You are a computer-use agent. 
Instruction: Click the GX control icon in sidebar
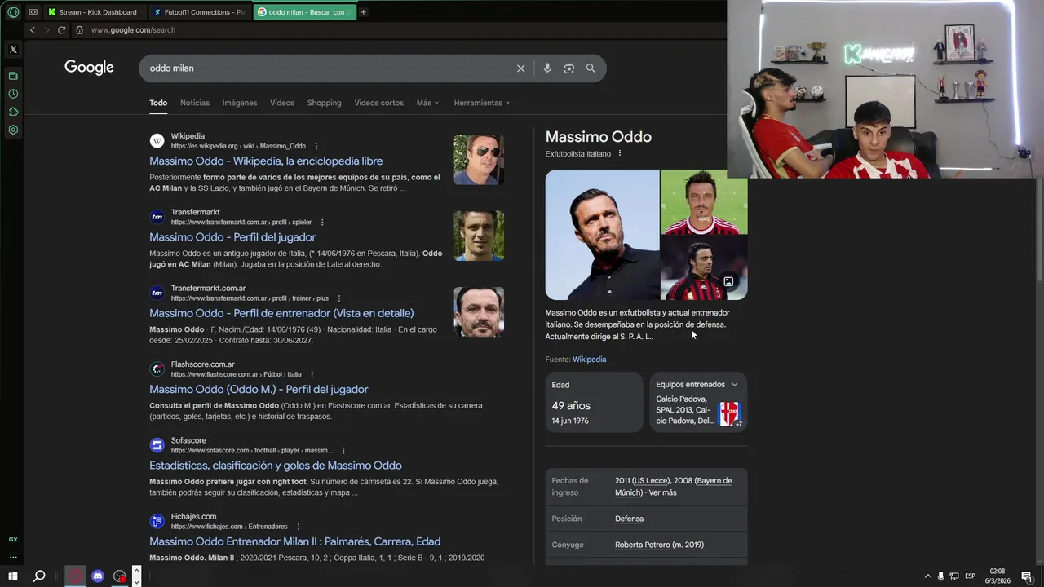pos(13,540)
